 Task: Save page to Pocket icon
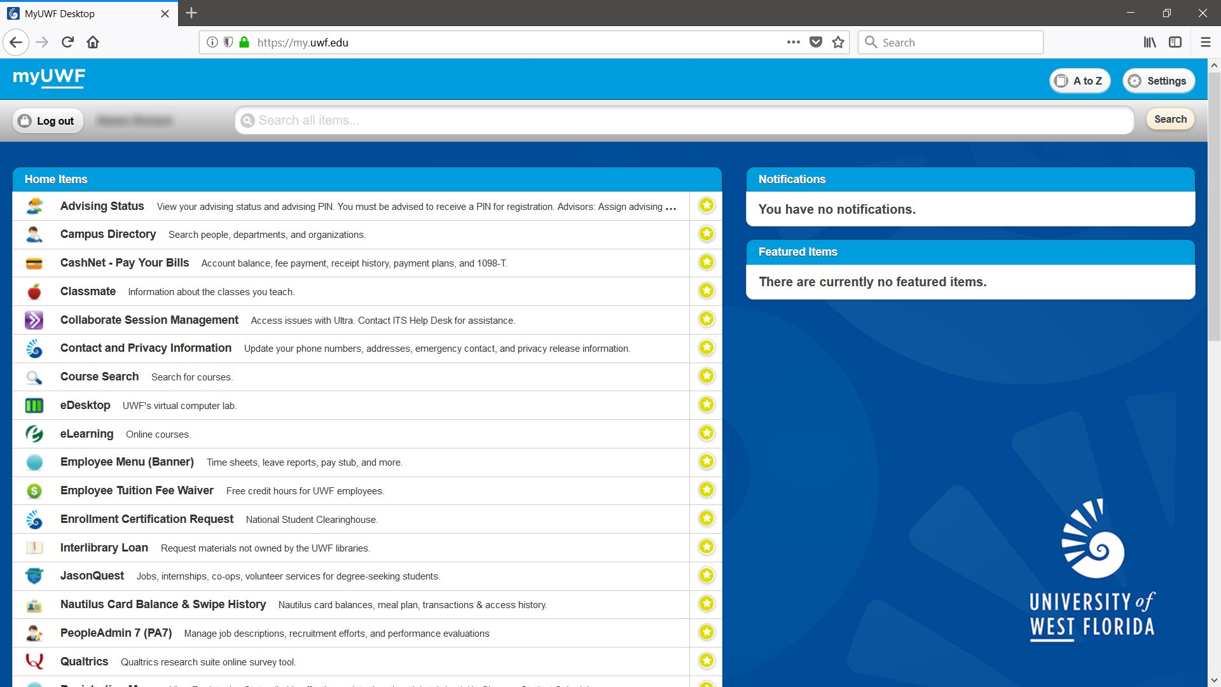(x=816, y=42)
